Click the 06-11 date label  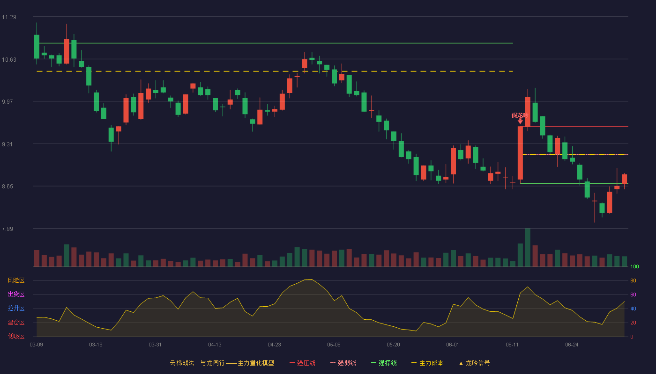(512, 345)
